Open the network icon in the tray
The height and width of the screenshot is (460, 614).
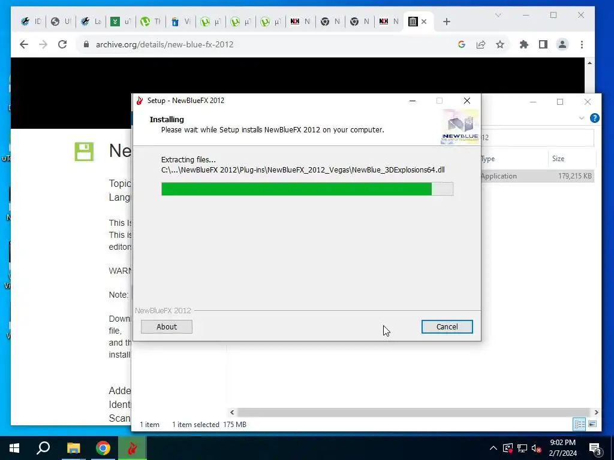point(522,448)
